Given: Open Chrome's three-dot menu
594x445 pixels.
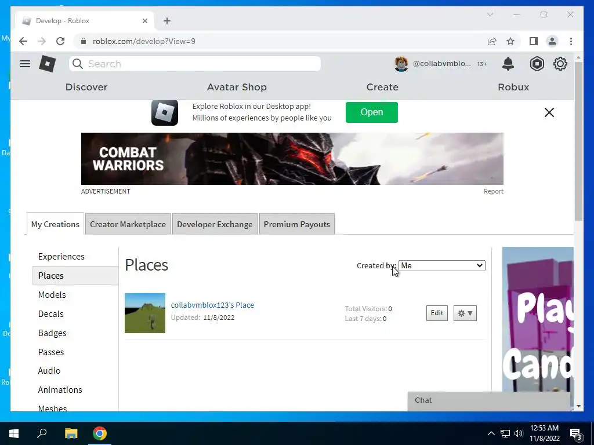Looking at the screenshot, I should [x=571, y=41].
